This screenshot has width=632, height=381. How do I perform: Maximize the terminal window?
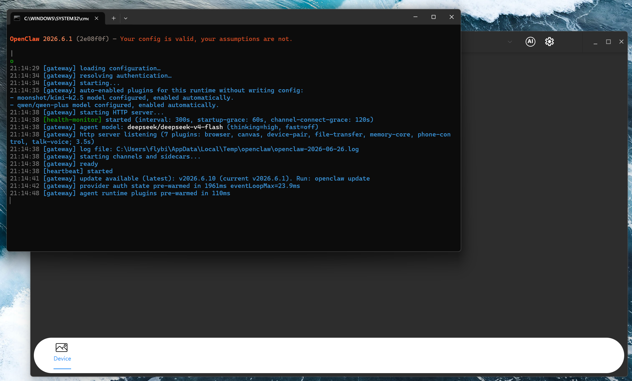(433, 17)
